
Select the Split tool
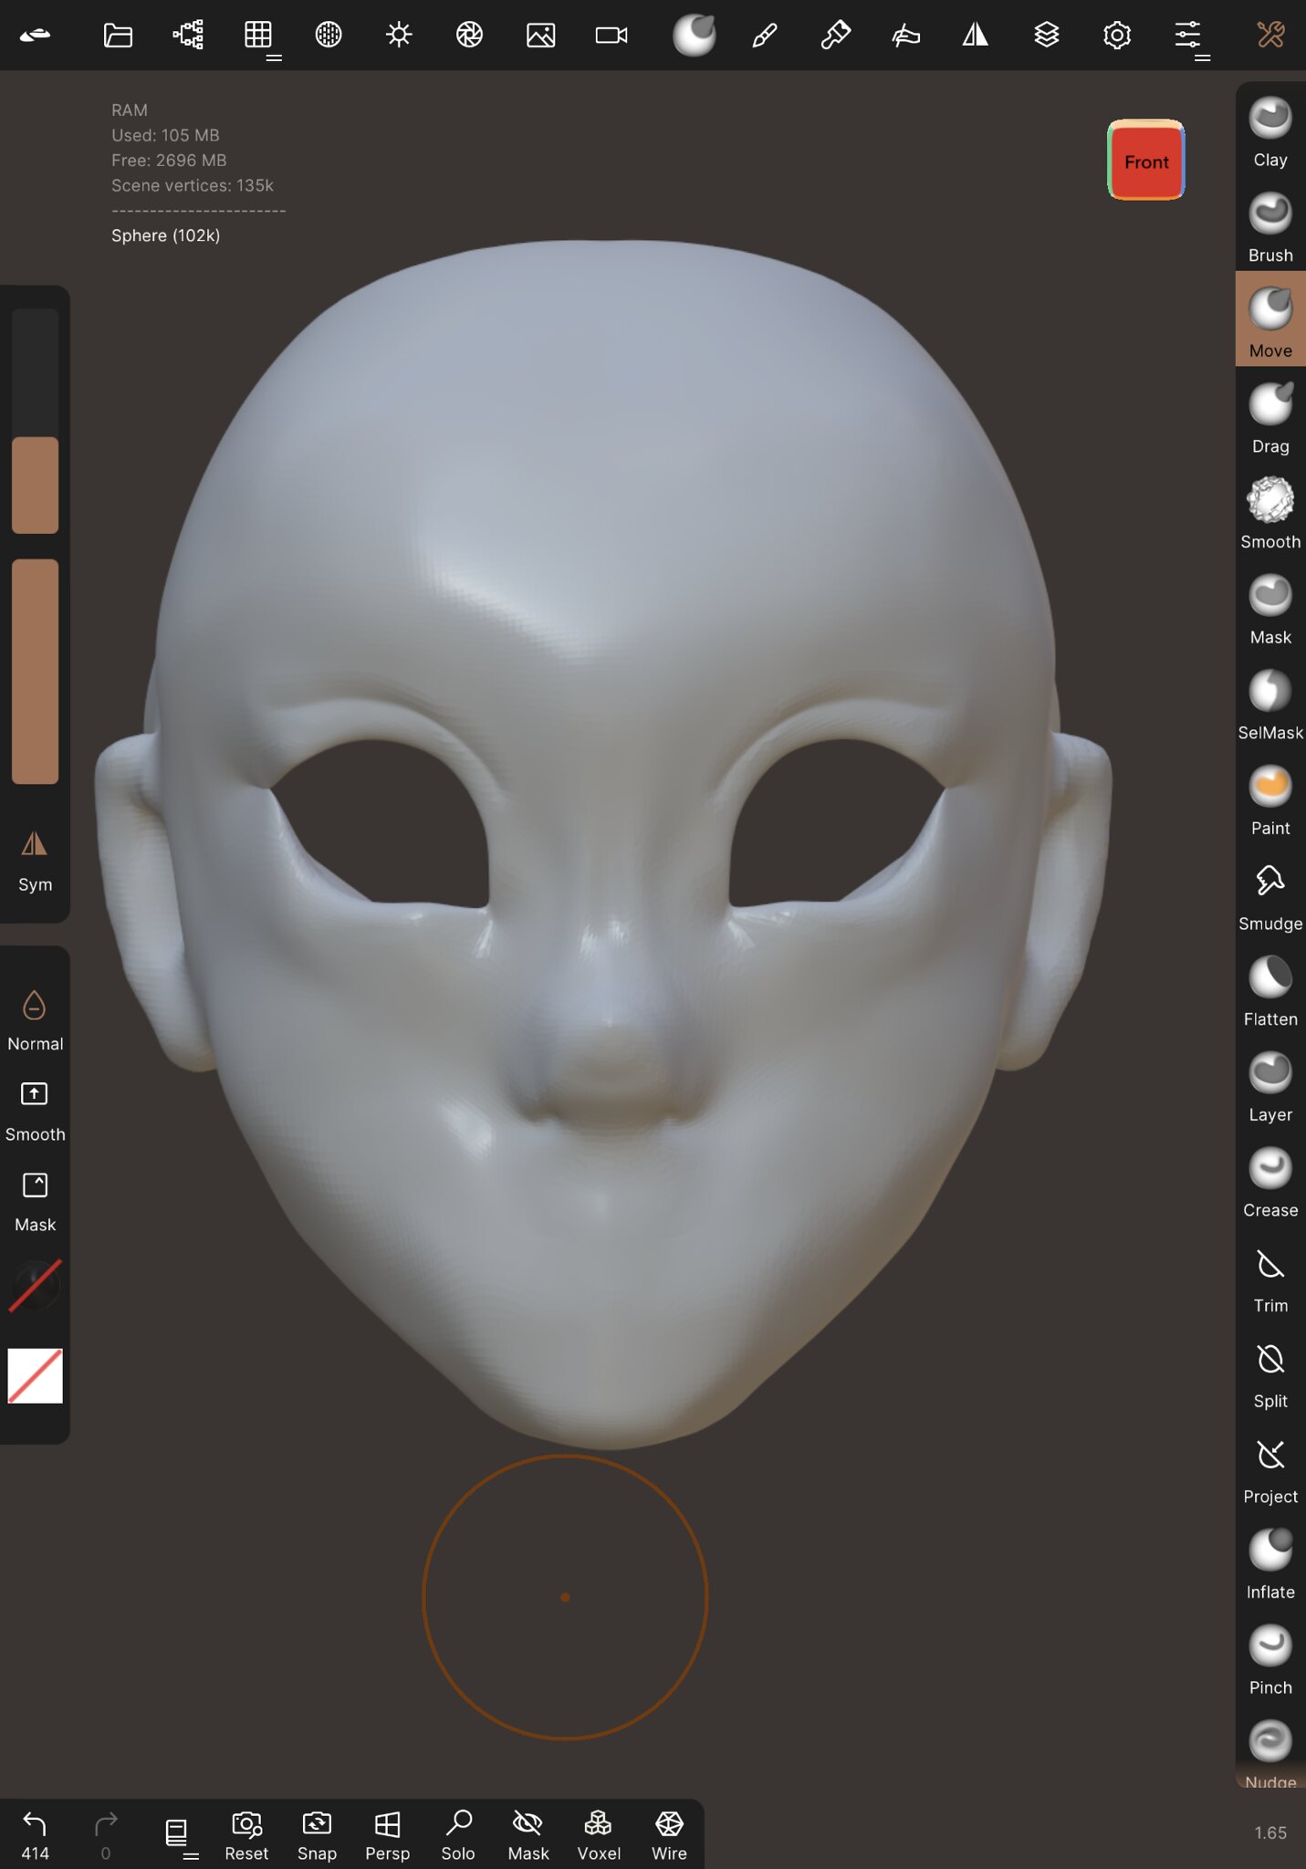pos(1270,1373)
